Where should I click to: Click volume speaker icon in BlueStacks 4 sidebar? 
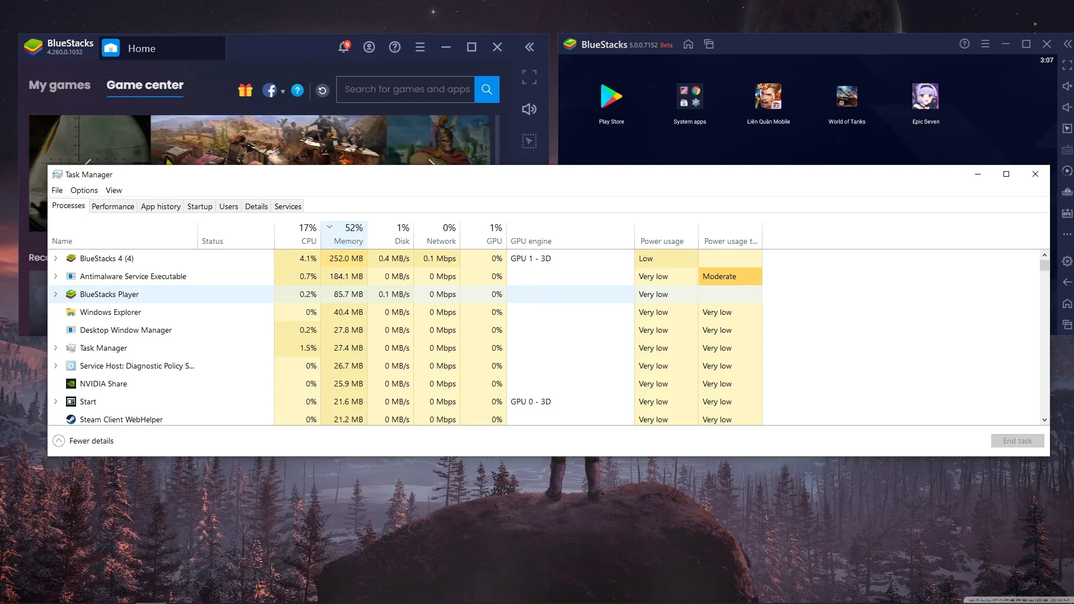(529, 109)
